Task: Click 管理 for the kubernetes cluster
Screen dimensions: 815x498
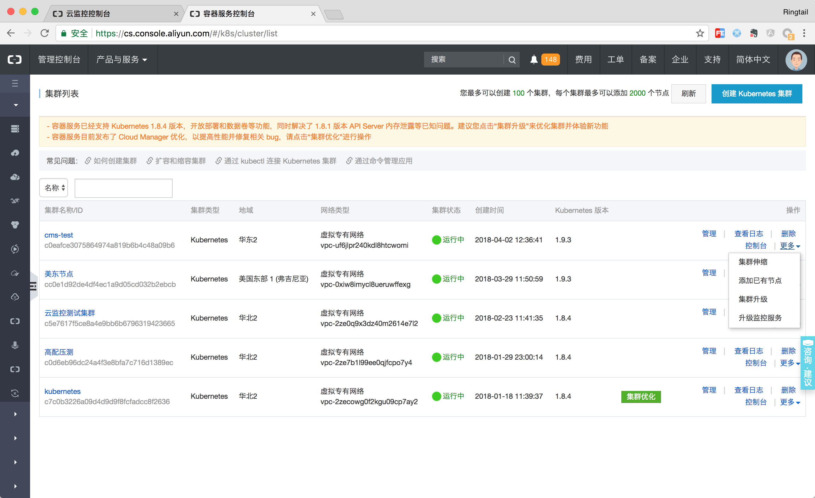Action: tap(709, 390)
